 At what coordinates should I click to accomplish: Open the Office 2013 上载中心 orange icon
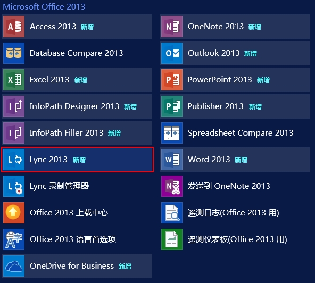point(14,213)
